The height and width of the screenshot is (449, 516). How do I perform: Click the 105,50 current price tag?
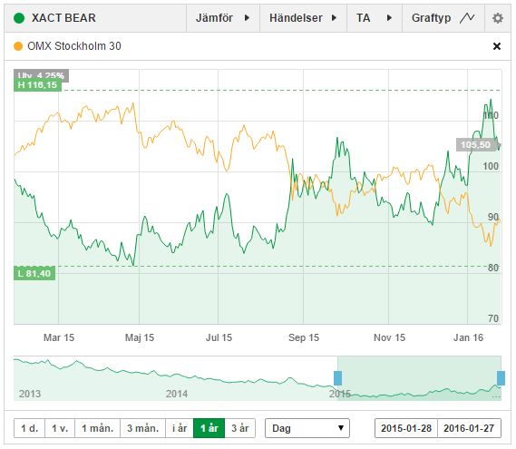pyautogui.click(x=476, y=145)
